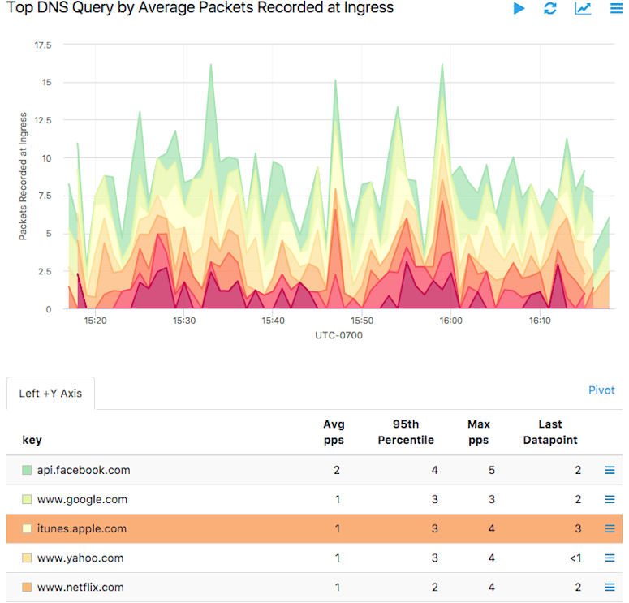Select the Left +Y Axis tab
629x603 pixels.
click(50, 393)
